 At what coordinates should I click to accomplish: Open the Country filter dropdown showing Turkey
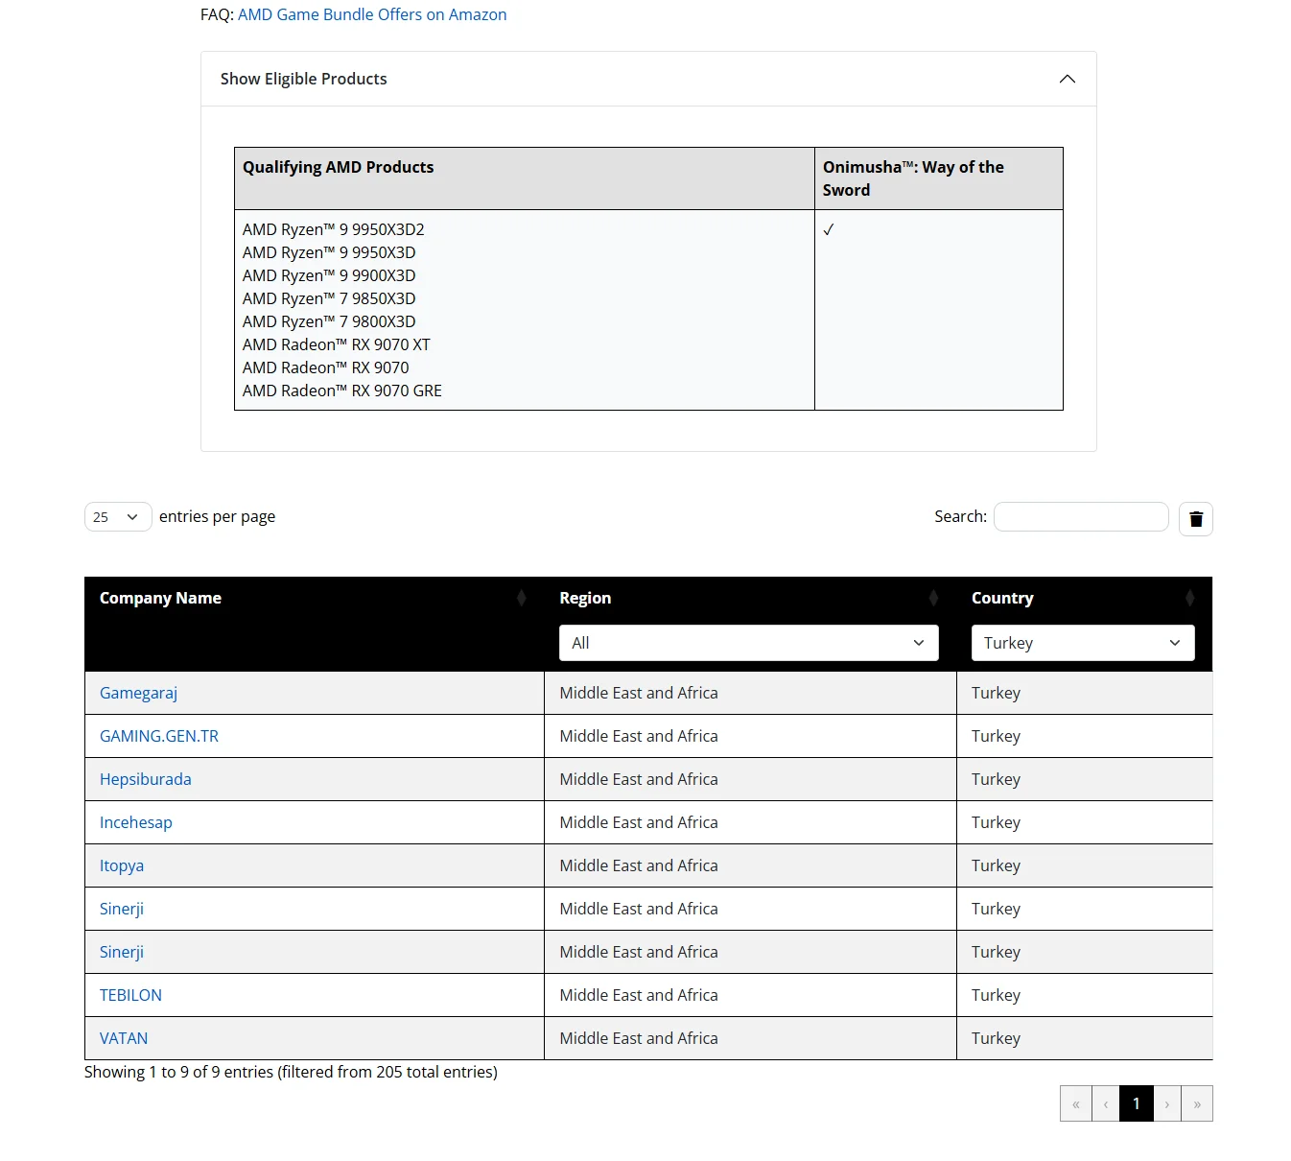click(x=1083, y=643)
